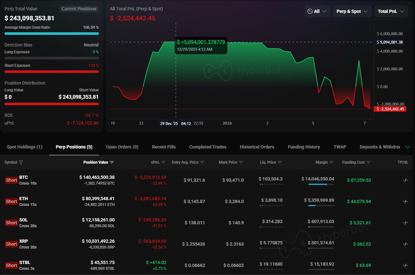The image size is (415, 275).
Task: Click Entry Avg. Price sort icon
Action: click(202, 162)
